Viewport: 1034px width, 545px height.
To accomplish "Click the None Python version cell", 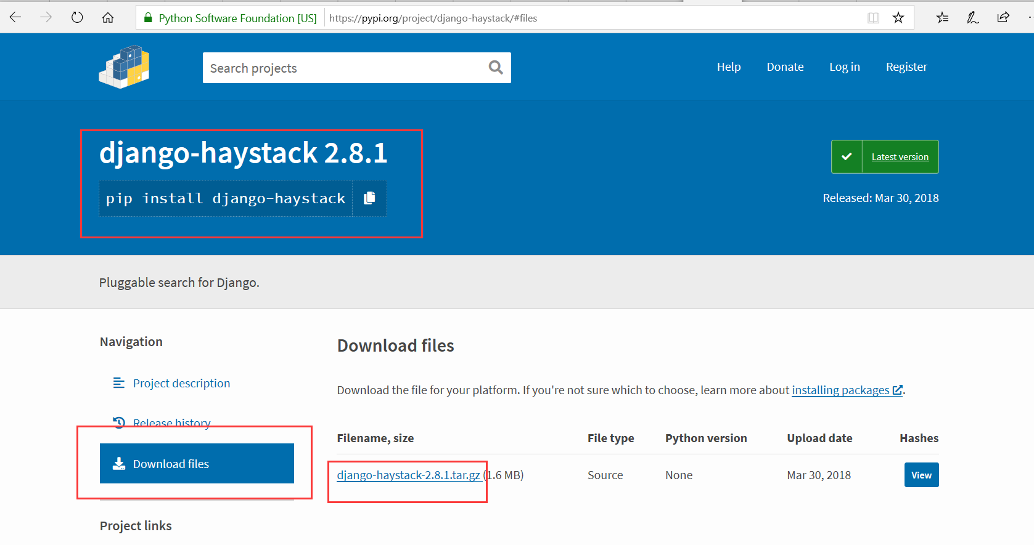I will pyautogui.click(x=679, y=475).
